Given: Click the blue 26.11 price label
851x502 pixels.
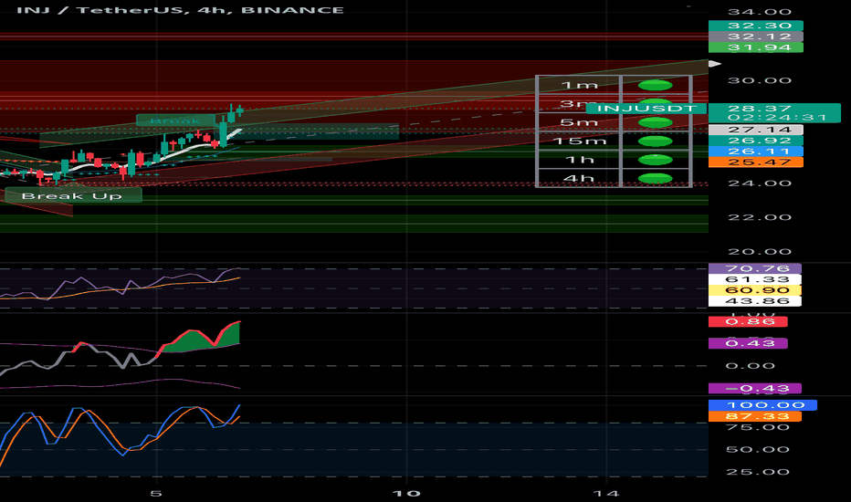Looking at the screenshot, I should [755, 151].
